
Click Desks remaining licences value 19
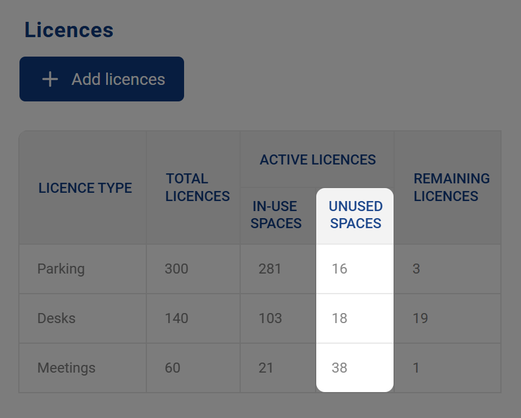pyautogui.click(x=420, y=318)
